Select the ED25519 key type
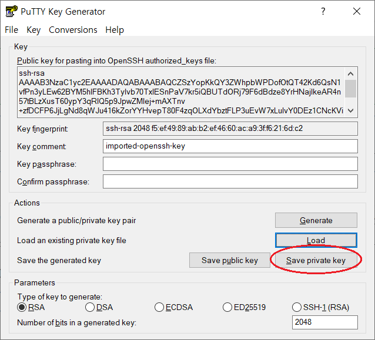Image resolution: width=375 pixels, height=340 pixels. pos(244,307)
